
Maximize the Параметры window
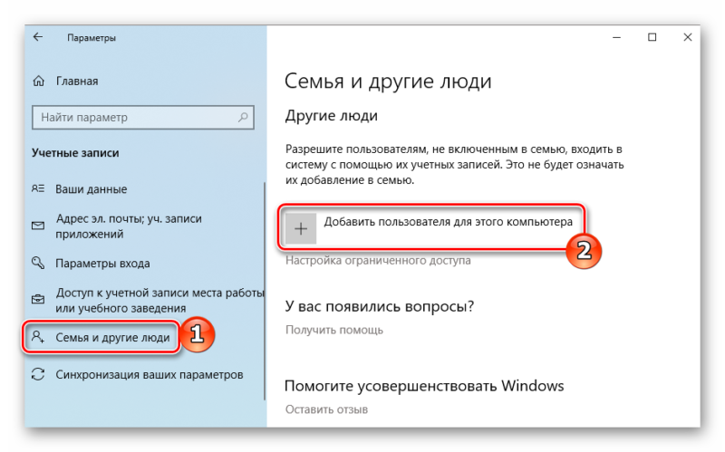(652, 37)
